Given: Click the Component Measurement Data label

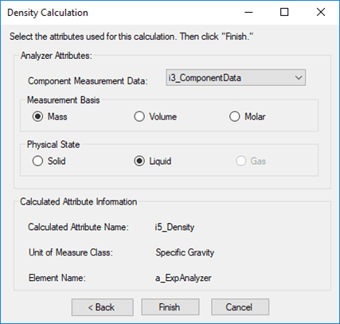Looking at the screenshot, I should point(88,80).
